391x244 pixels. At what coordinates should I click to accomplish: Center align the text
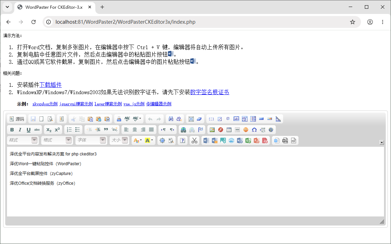click(x=135, y=130)
